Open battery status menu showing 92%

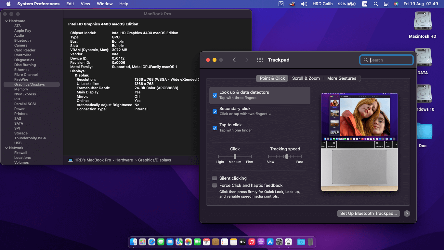click(x=346, y=4)
